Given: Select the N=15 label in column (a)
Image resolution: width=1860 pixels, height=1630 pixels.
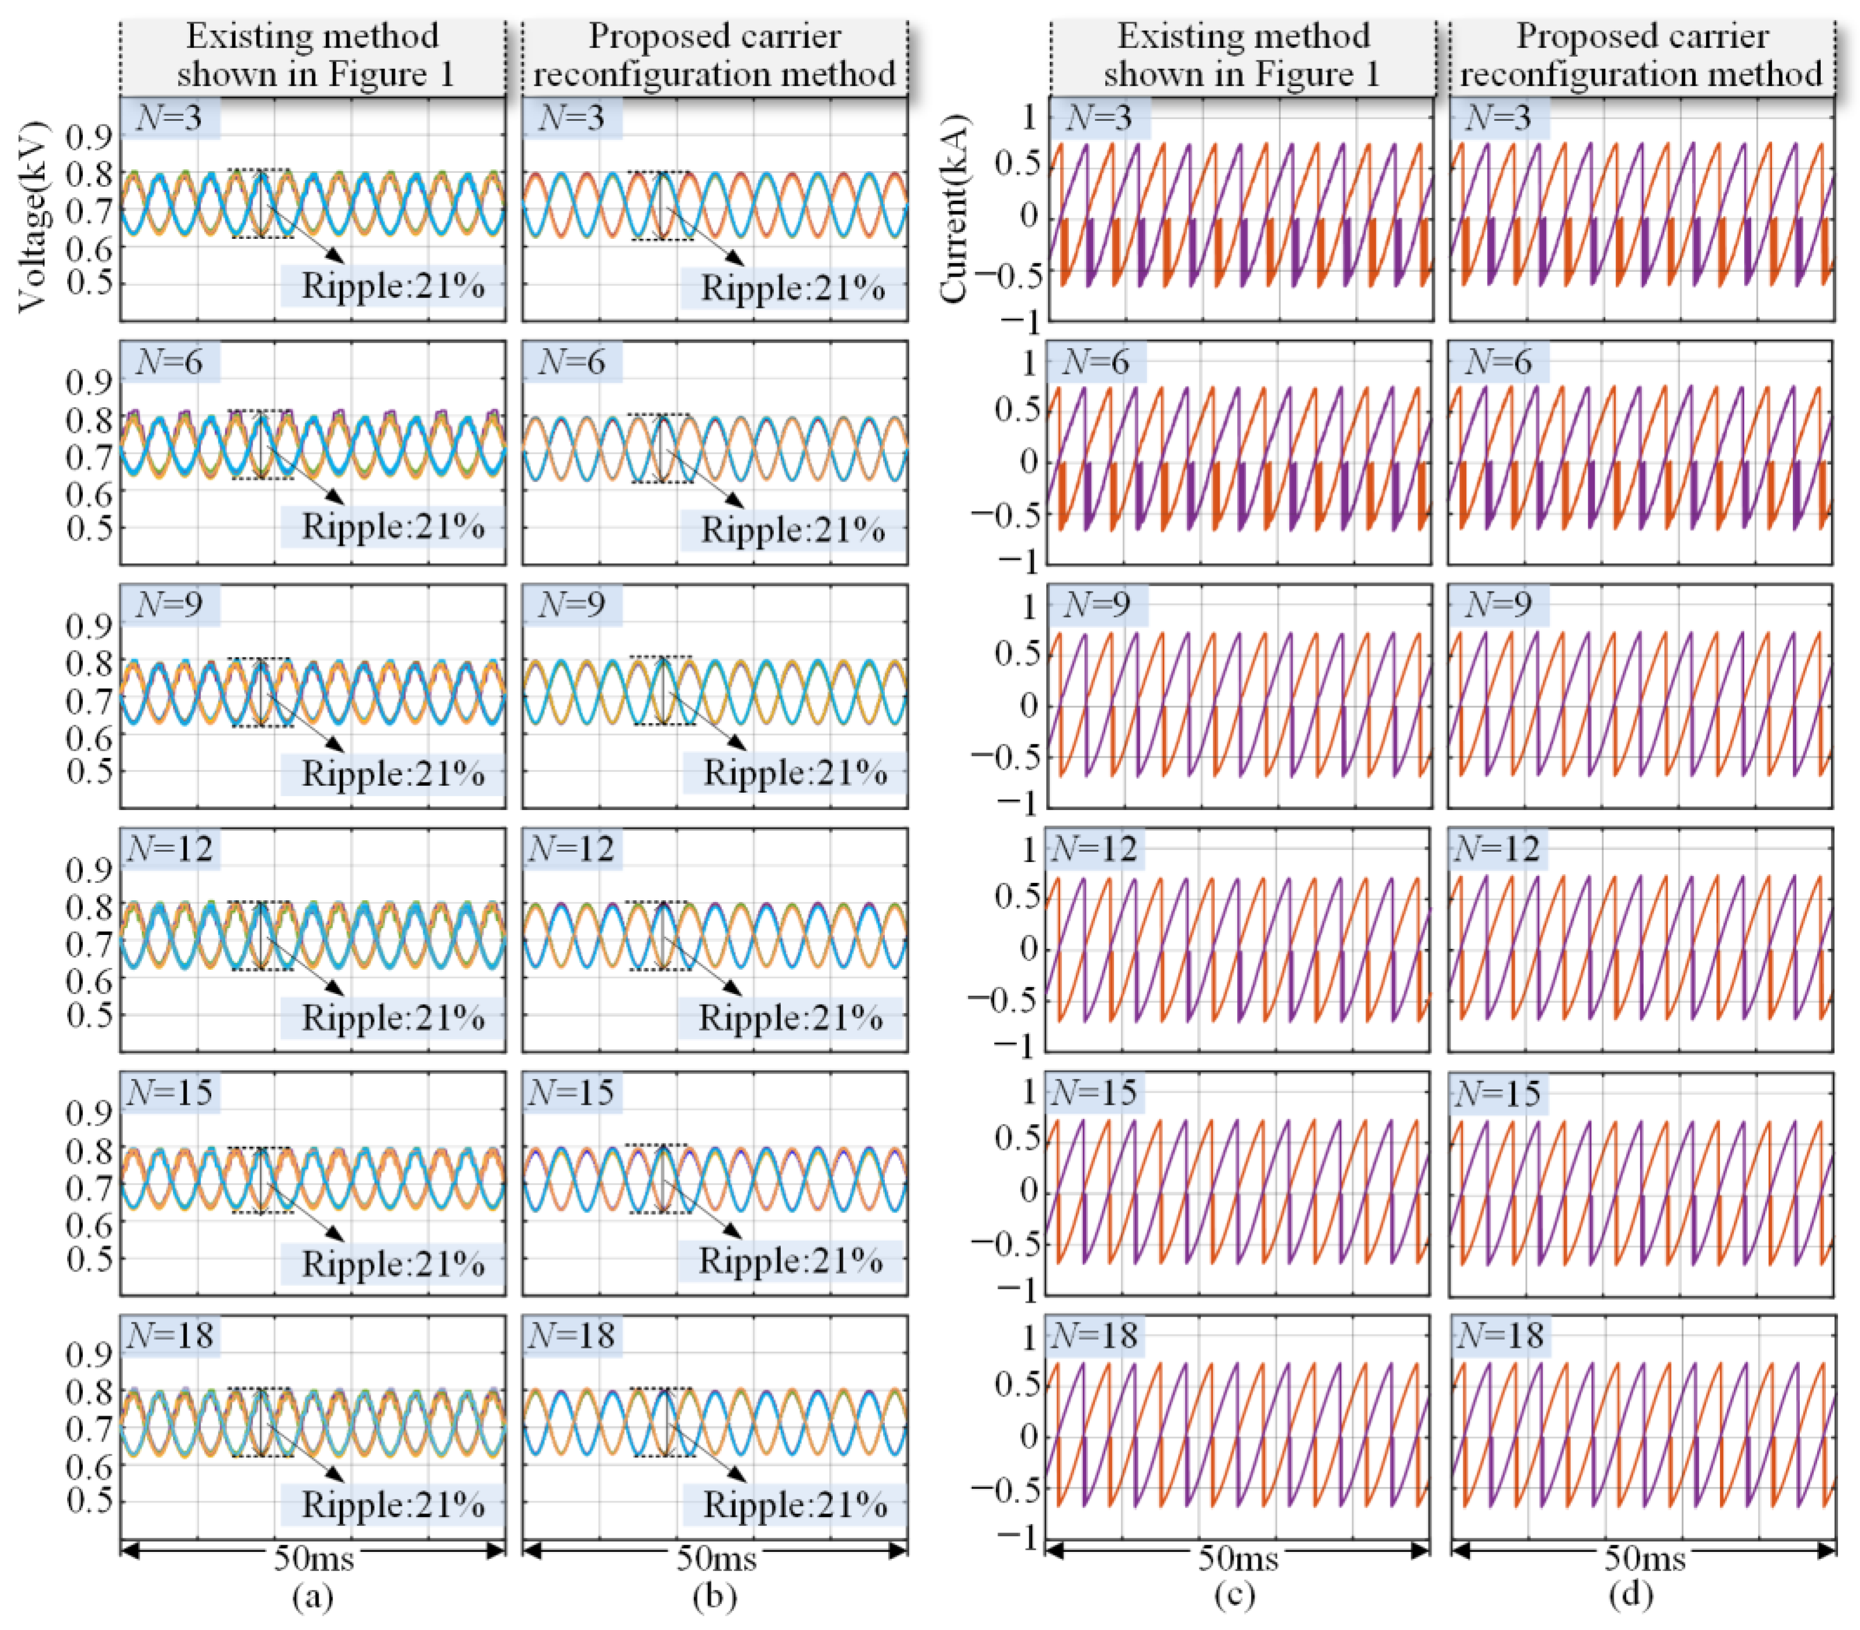Looking at the screenshot, I should (170, 1092).
